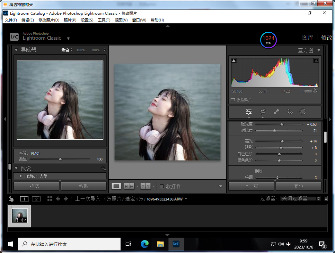Click the 曝光度 exposure slider handle
The width and height of the screenshot is (335, 253).
[282, 124]
